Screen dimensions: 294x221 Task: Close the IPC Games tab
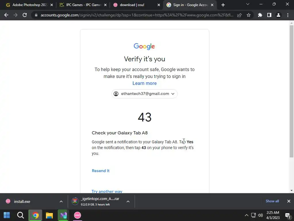(x=105, y=5)
